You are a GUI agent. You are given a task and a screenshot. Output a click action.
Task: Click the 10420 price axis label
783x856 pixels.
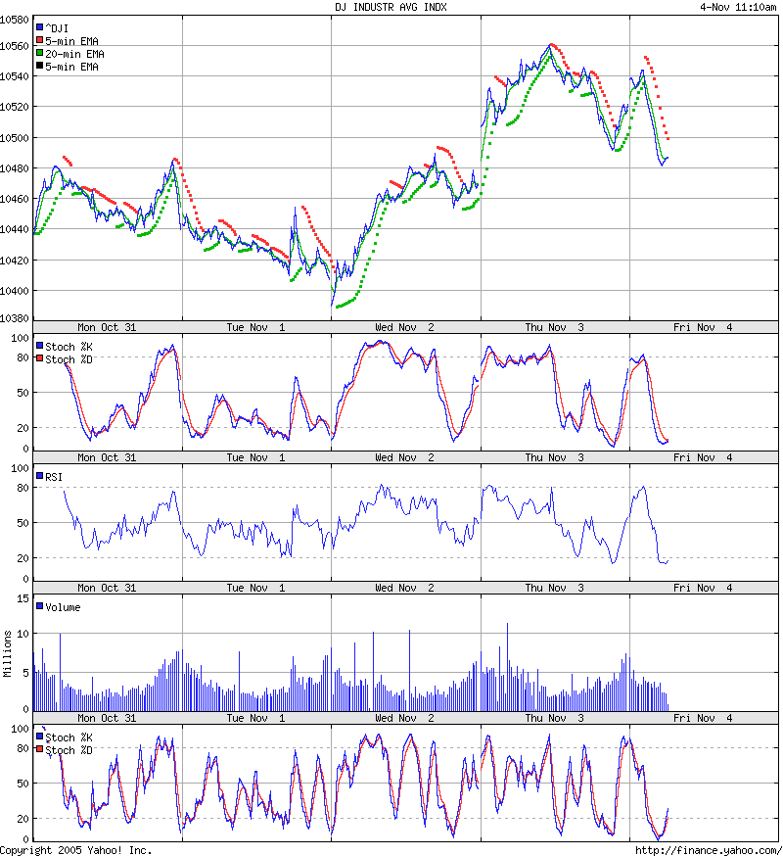pos(14,260)
